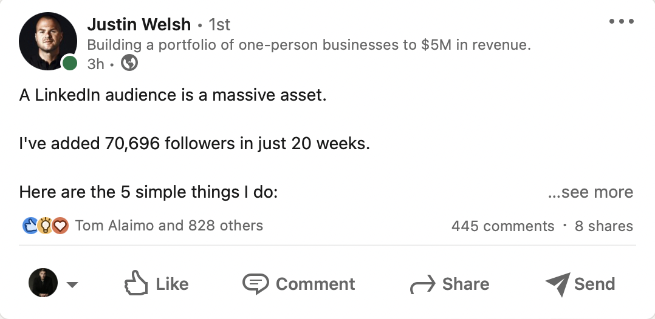Image resolution: width=655 pixels, height=319 pixels.
Task: Click the headline about one-person businesses
Action: [309, 45]
